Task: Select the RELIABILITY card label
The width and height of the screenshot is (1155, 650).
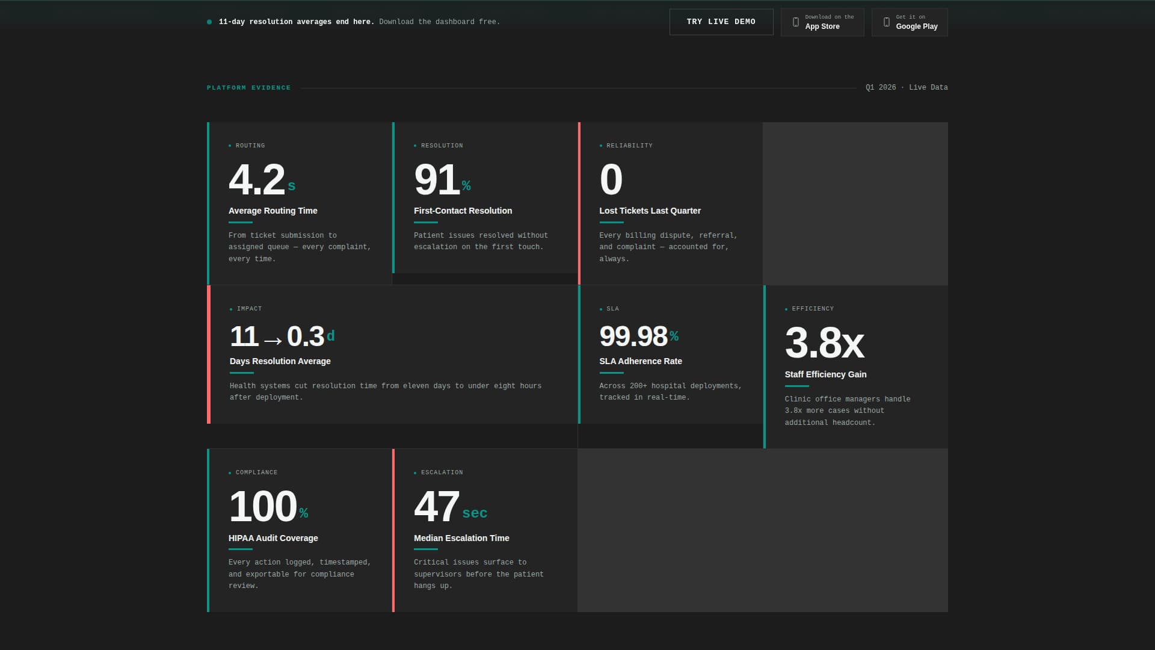Action: pos(629,146)
